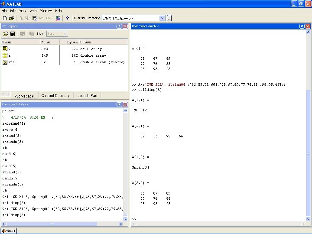This screenshot has height=234, width=312.
Task: Launch Simulink from the toolbar icon
Action: pos(58,18)
